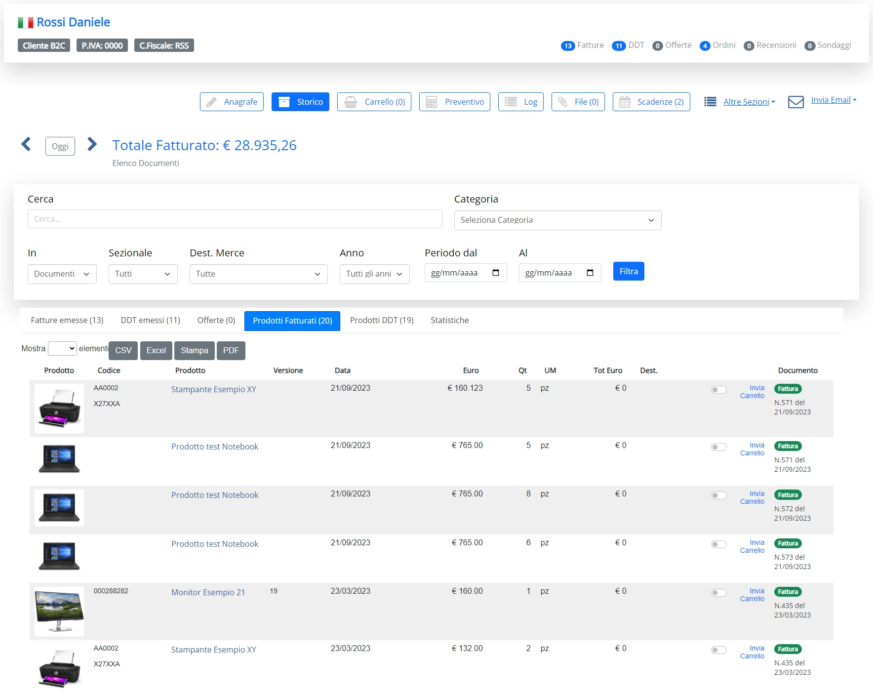This screenshot has height=696, width=873.
Task: Click into the Cerca search field
Action: tap(235, 219)
